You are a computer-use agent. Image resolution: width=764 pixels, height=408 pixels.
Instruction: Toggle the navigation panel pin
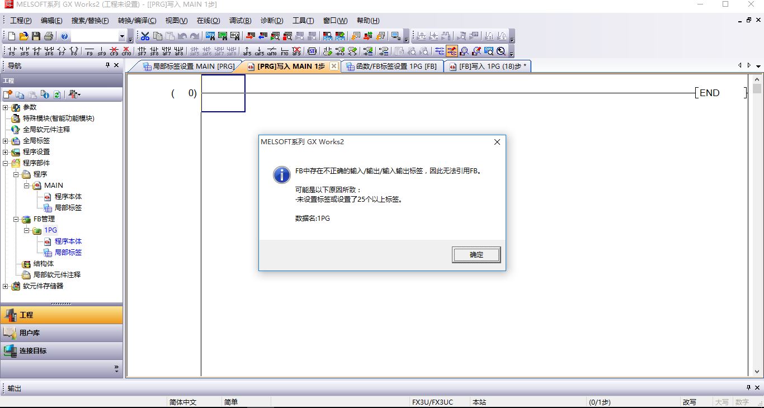(108, 65)
